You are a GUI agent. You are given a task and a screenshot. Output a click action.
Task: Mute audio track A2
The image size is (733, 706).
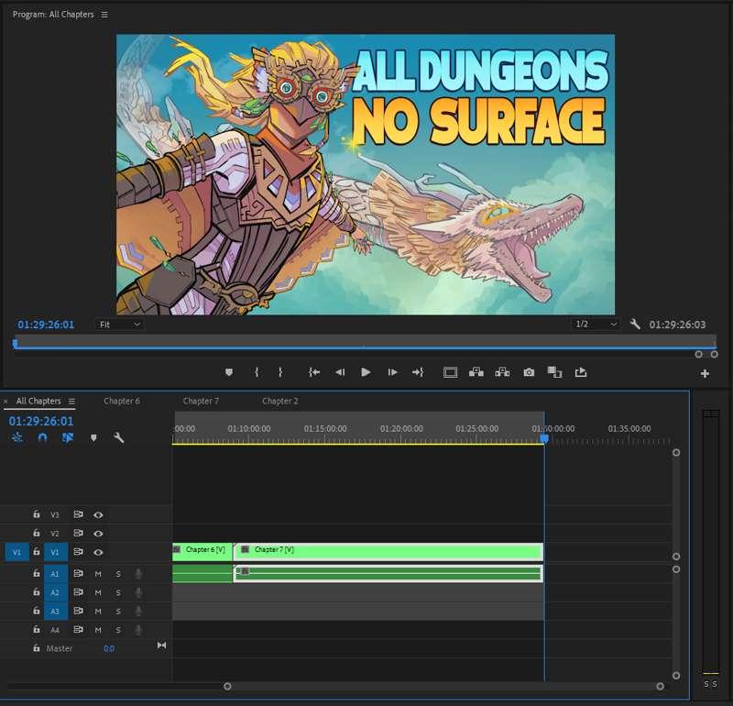tap(98, 592)
